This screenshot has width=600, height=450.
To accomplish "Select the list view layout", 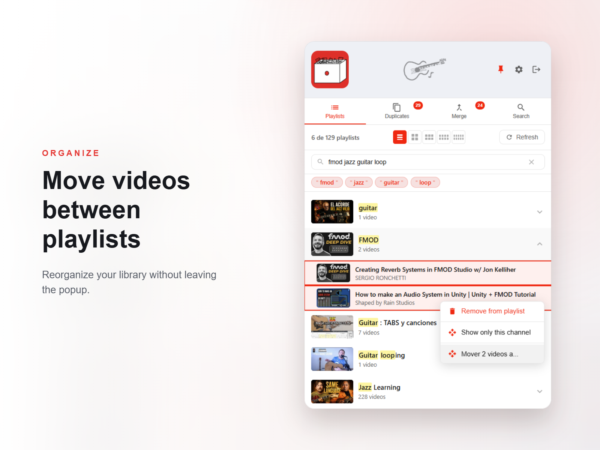I will click(x=400, y=137).
